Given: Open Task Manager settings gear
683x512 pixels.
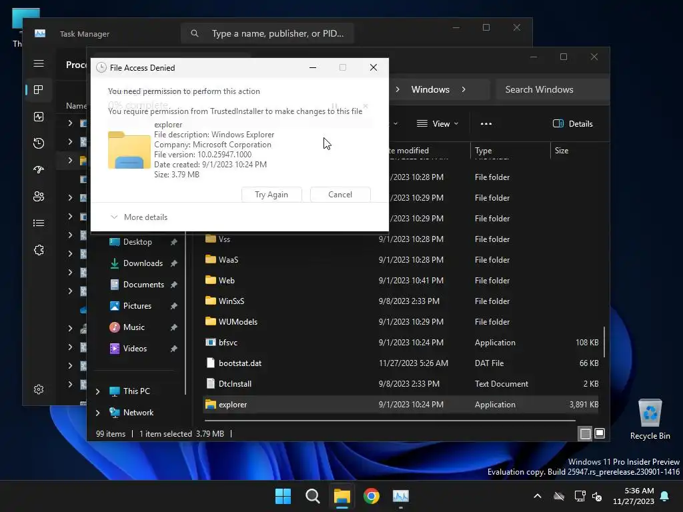Looking at the screenshot, I should [x=39, y=389].
